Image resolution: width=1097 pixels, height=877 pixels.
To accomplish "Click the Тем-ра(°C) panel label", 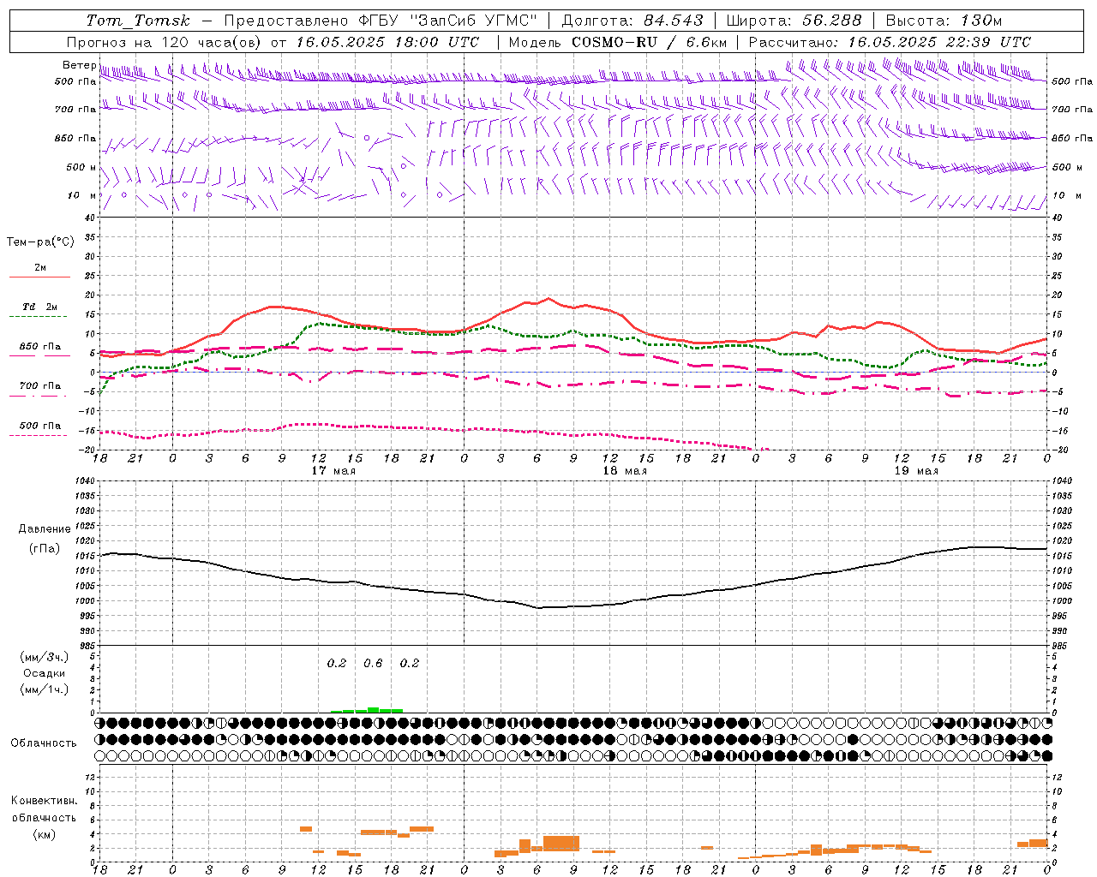I will [40, 242].
